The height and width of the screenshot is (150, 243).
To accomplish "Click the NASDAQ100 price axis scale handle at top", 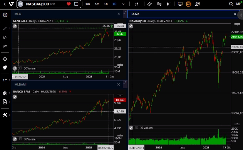I will pos(237,24).
